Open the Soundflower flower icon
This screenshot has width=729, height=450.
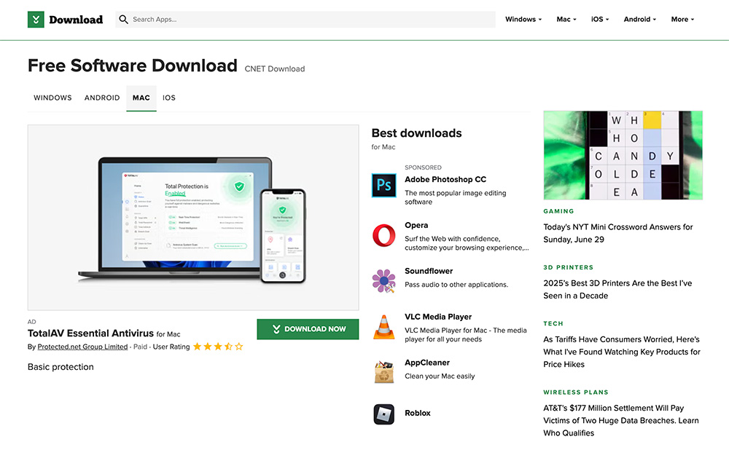pos(384,281)
